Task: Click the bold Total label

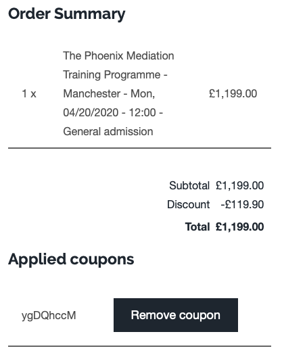Action: [197, 227]
